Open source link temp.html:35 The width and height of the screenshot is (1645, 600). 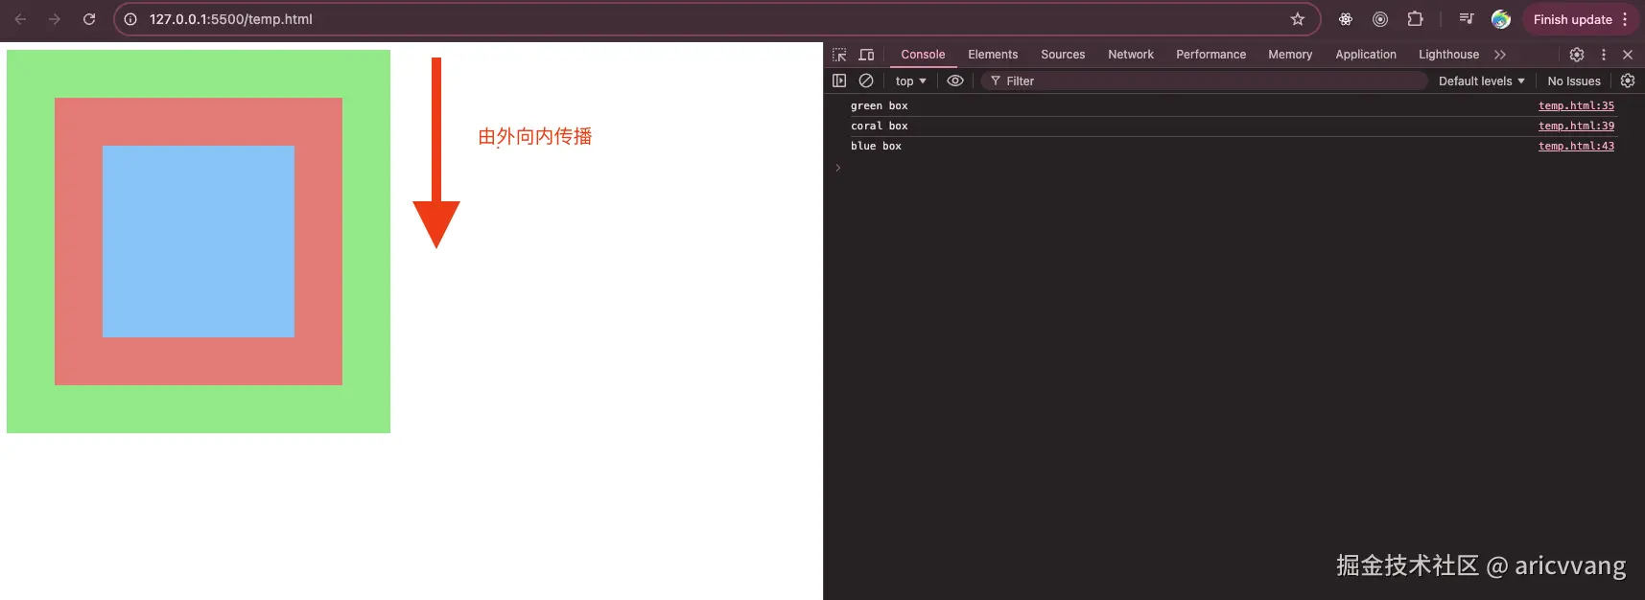pos(1576,106)
